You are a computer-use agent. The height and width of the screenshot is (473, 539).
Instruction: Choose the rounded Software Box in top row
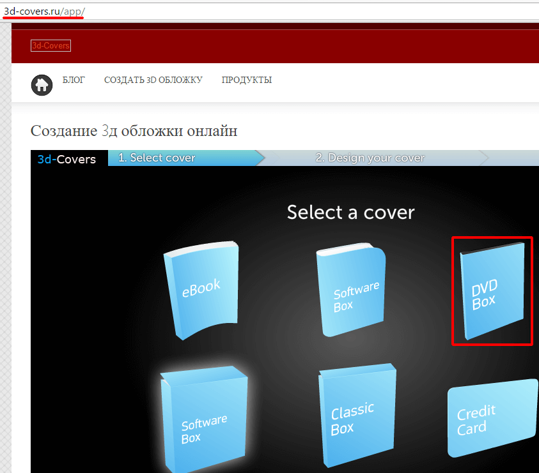pos(352,291)
